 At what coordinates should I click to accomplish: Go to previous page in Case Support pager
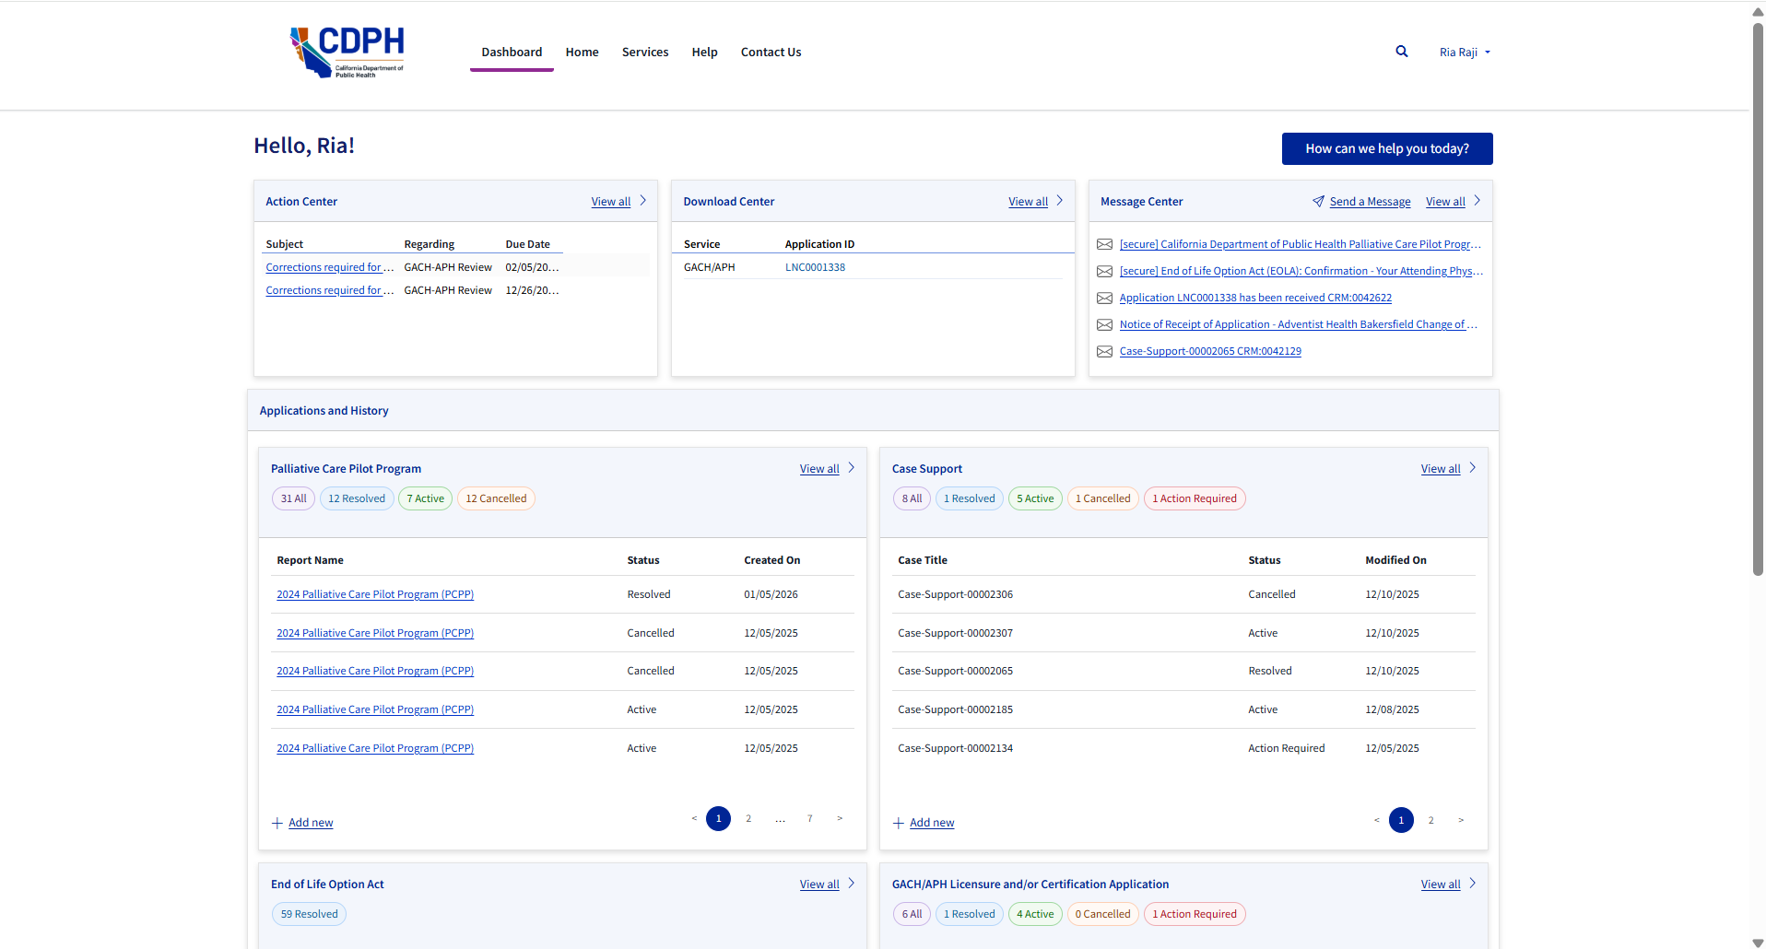tap(1377, 820)
